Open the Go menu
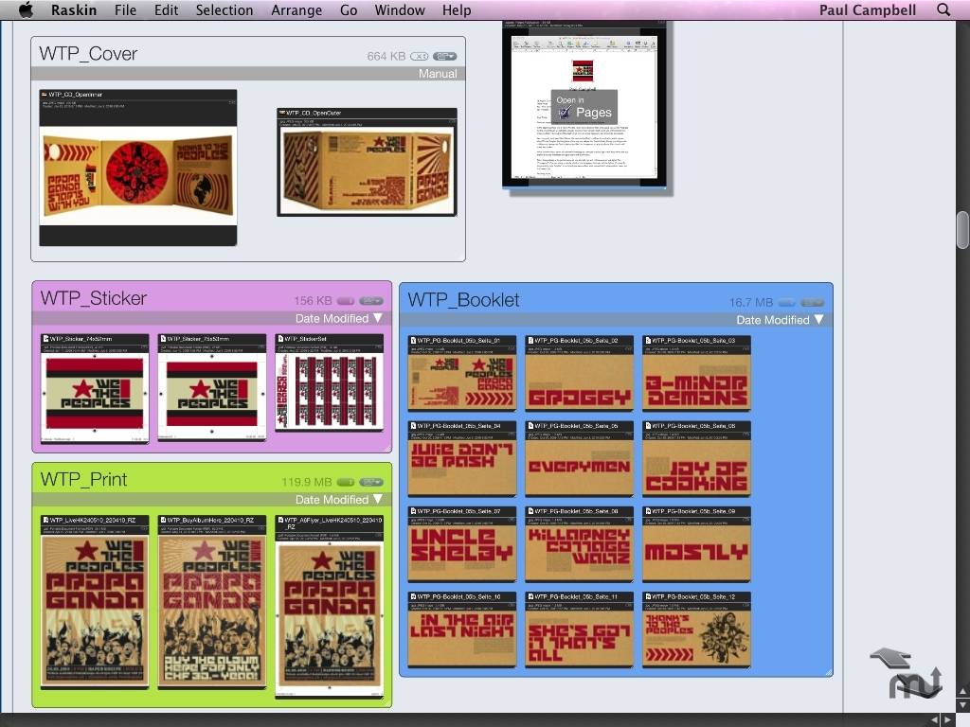 [349, 9]
